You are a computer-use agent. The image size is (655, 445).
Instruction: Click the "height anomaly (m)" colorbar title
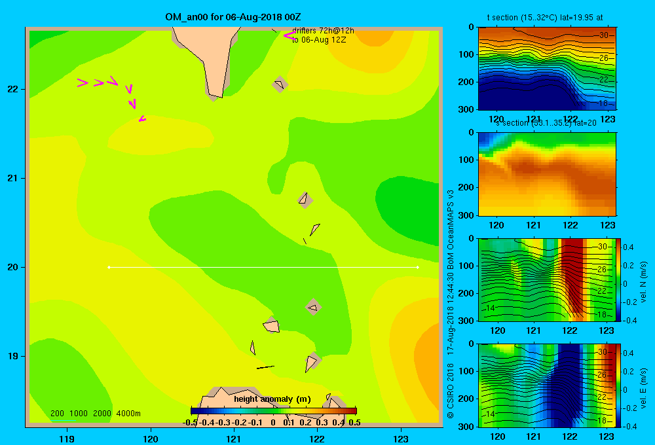coord(272,399)
